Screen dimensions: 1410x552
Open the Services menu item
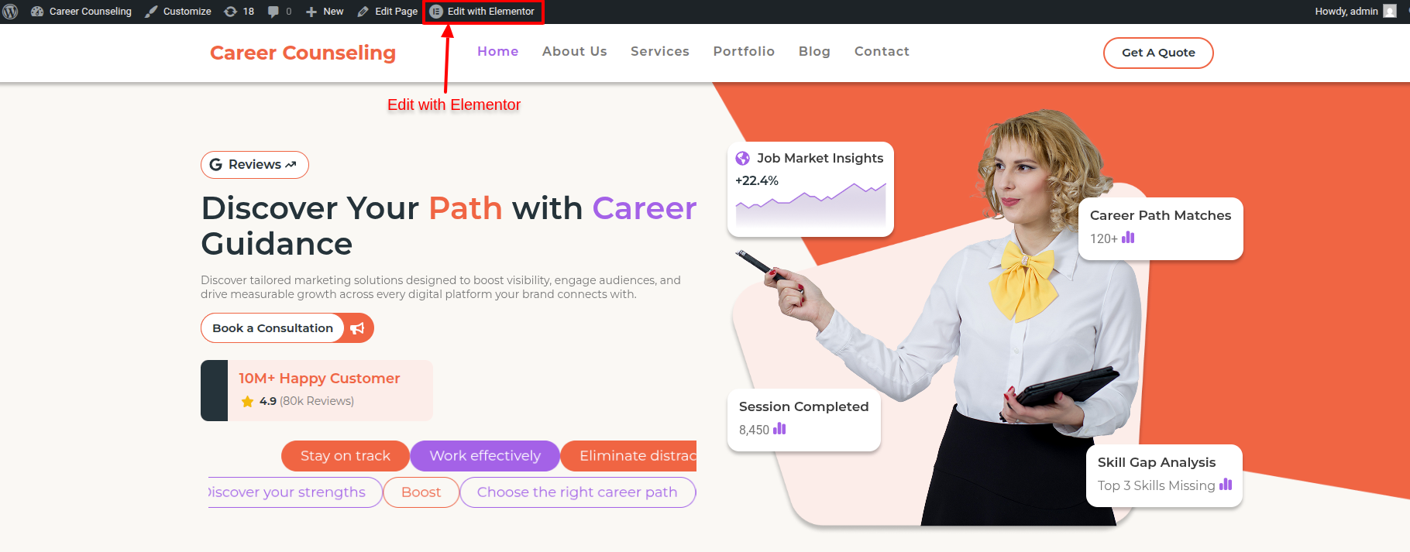point(660,51)
